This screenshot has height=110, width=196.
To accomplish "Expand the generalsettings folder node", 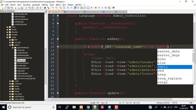I will click(13, 48).
